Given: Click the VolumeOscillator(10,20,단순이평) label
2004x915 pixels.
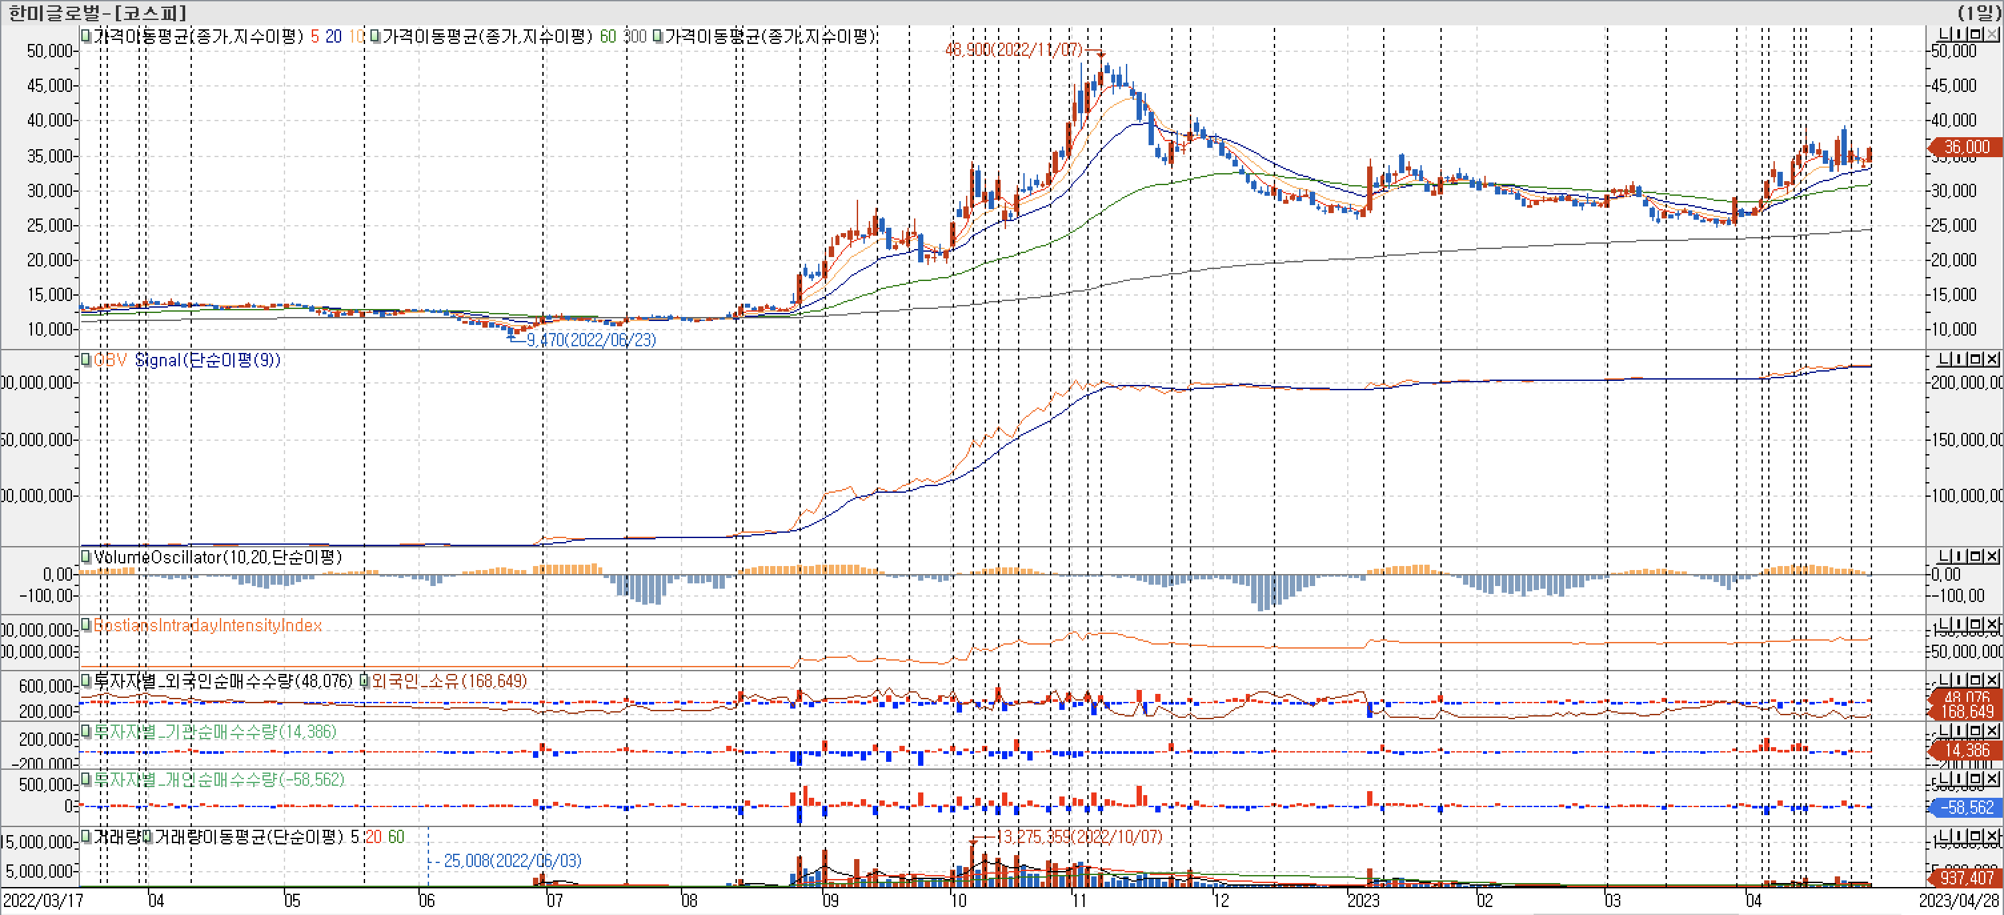Looking at the screenshot, I should [217, 557].
